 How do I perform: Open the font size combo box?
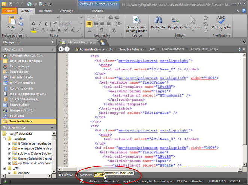pos(71,18)
